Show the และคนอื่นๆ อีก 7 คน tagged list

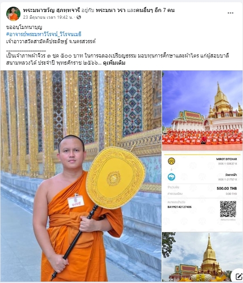[151, 10]
